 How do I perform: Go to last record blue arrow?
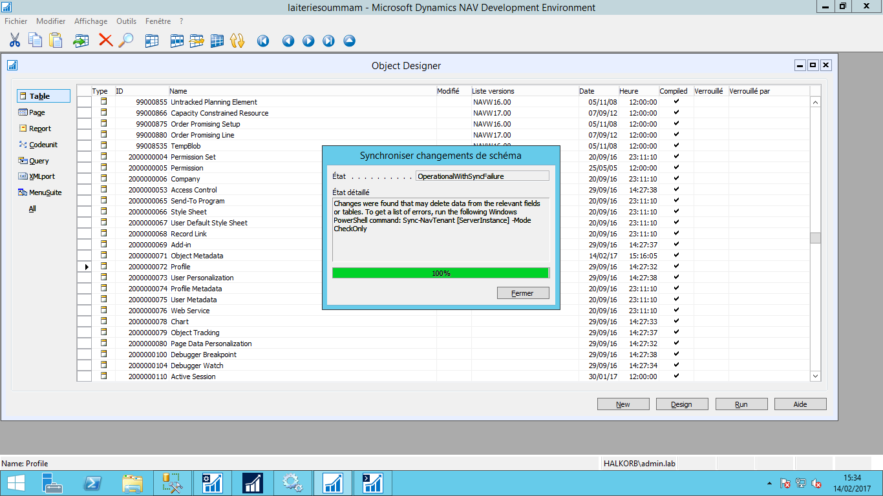coord(328,41)
